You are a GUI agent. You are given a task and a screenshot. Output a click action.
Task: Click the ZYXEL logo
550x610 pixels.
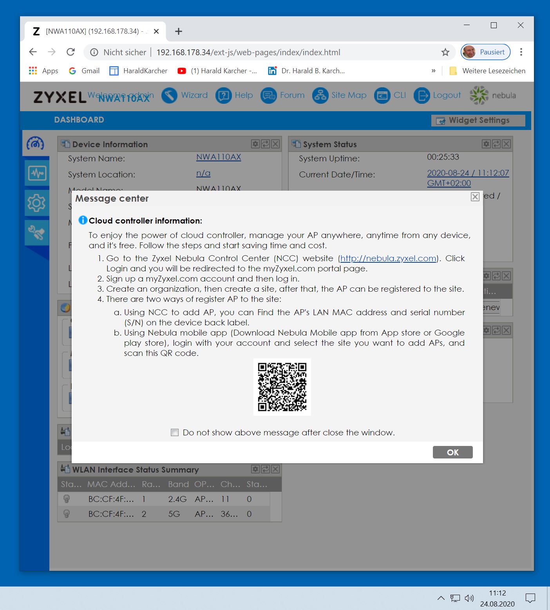(60, 97)
